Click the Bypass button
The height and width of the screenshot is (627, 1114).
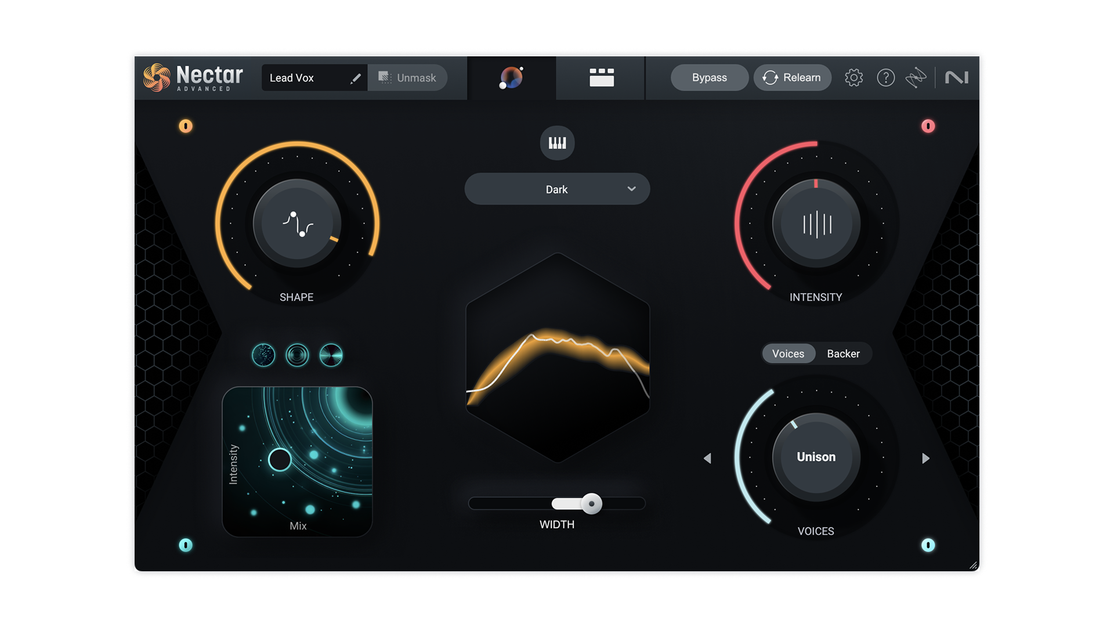click(x=709, y=78)
